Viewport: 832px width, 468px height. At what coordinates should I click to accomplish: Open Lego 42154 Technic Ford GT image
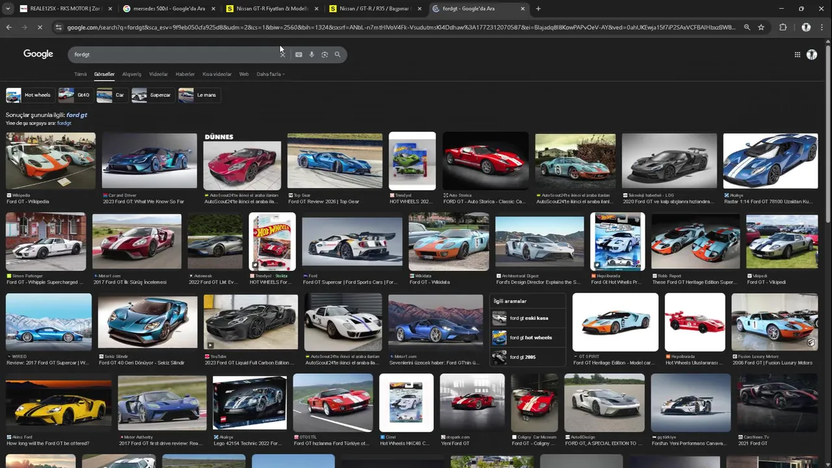point(250,402)
